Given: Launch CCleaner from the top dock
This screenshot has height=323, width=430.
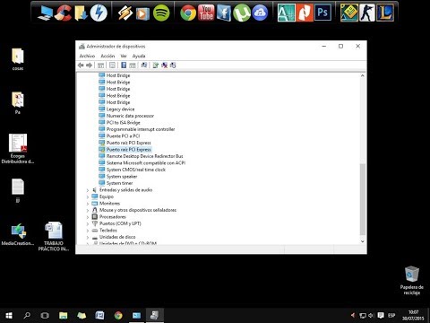Looking at the screenshot, I should (x=63, y=13).
